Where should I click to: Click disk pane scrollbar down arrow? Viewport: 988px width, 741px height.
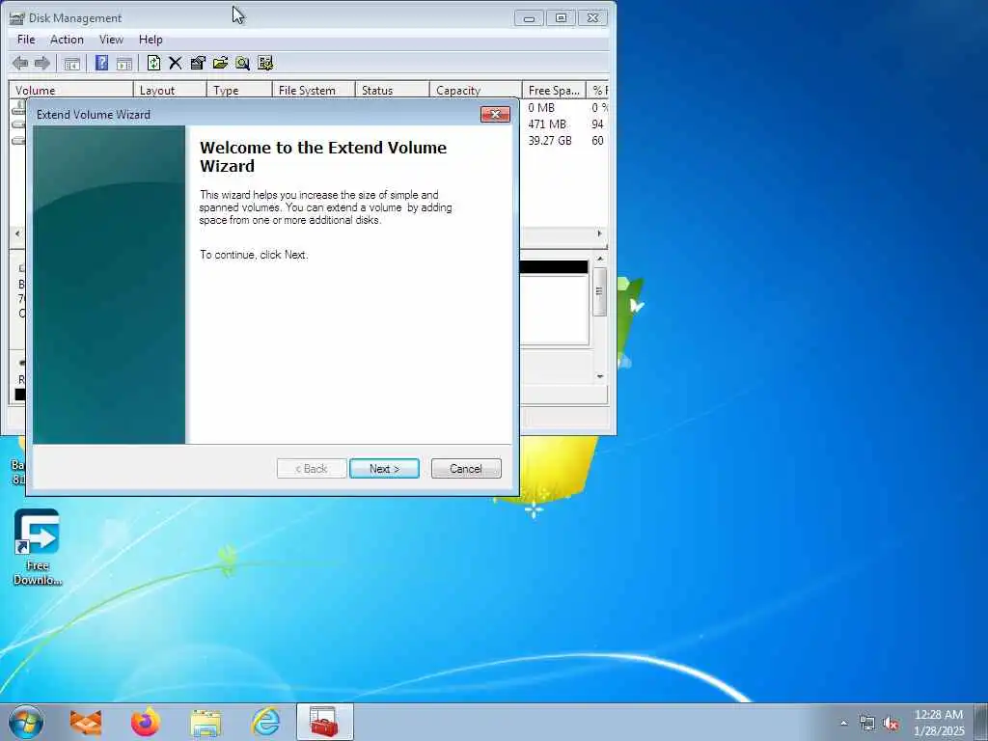click(600, 376)
